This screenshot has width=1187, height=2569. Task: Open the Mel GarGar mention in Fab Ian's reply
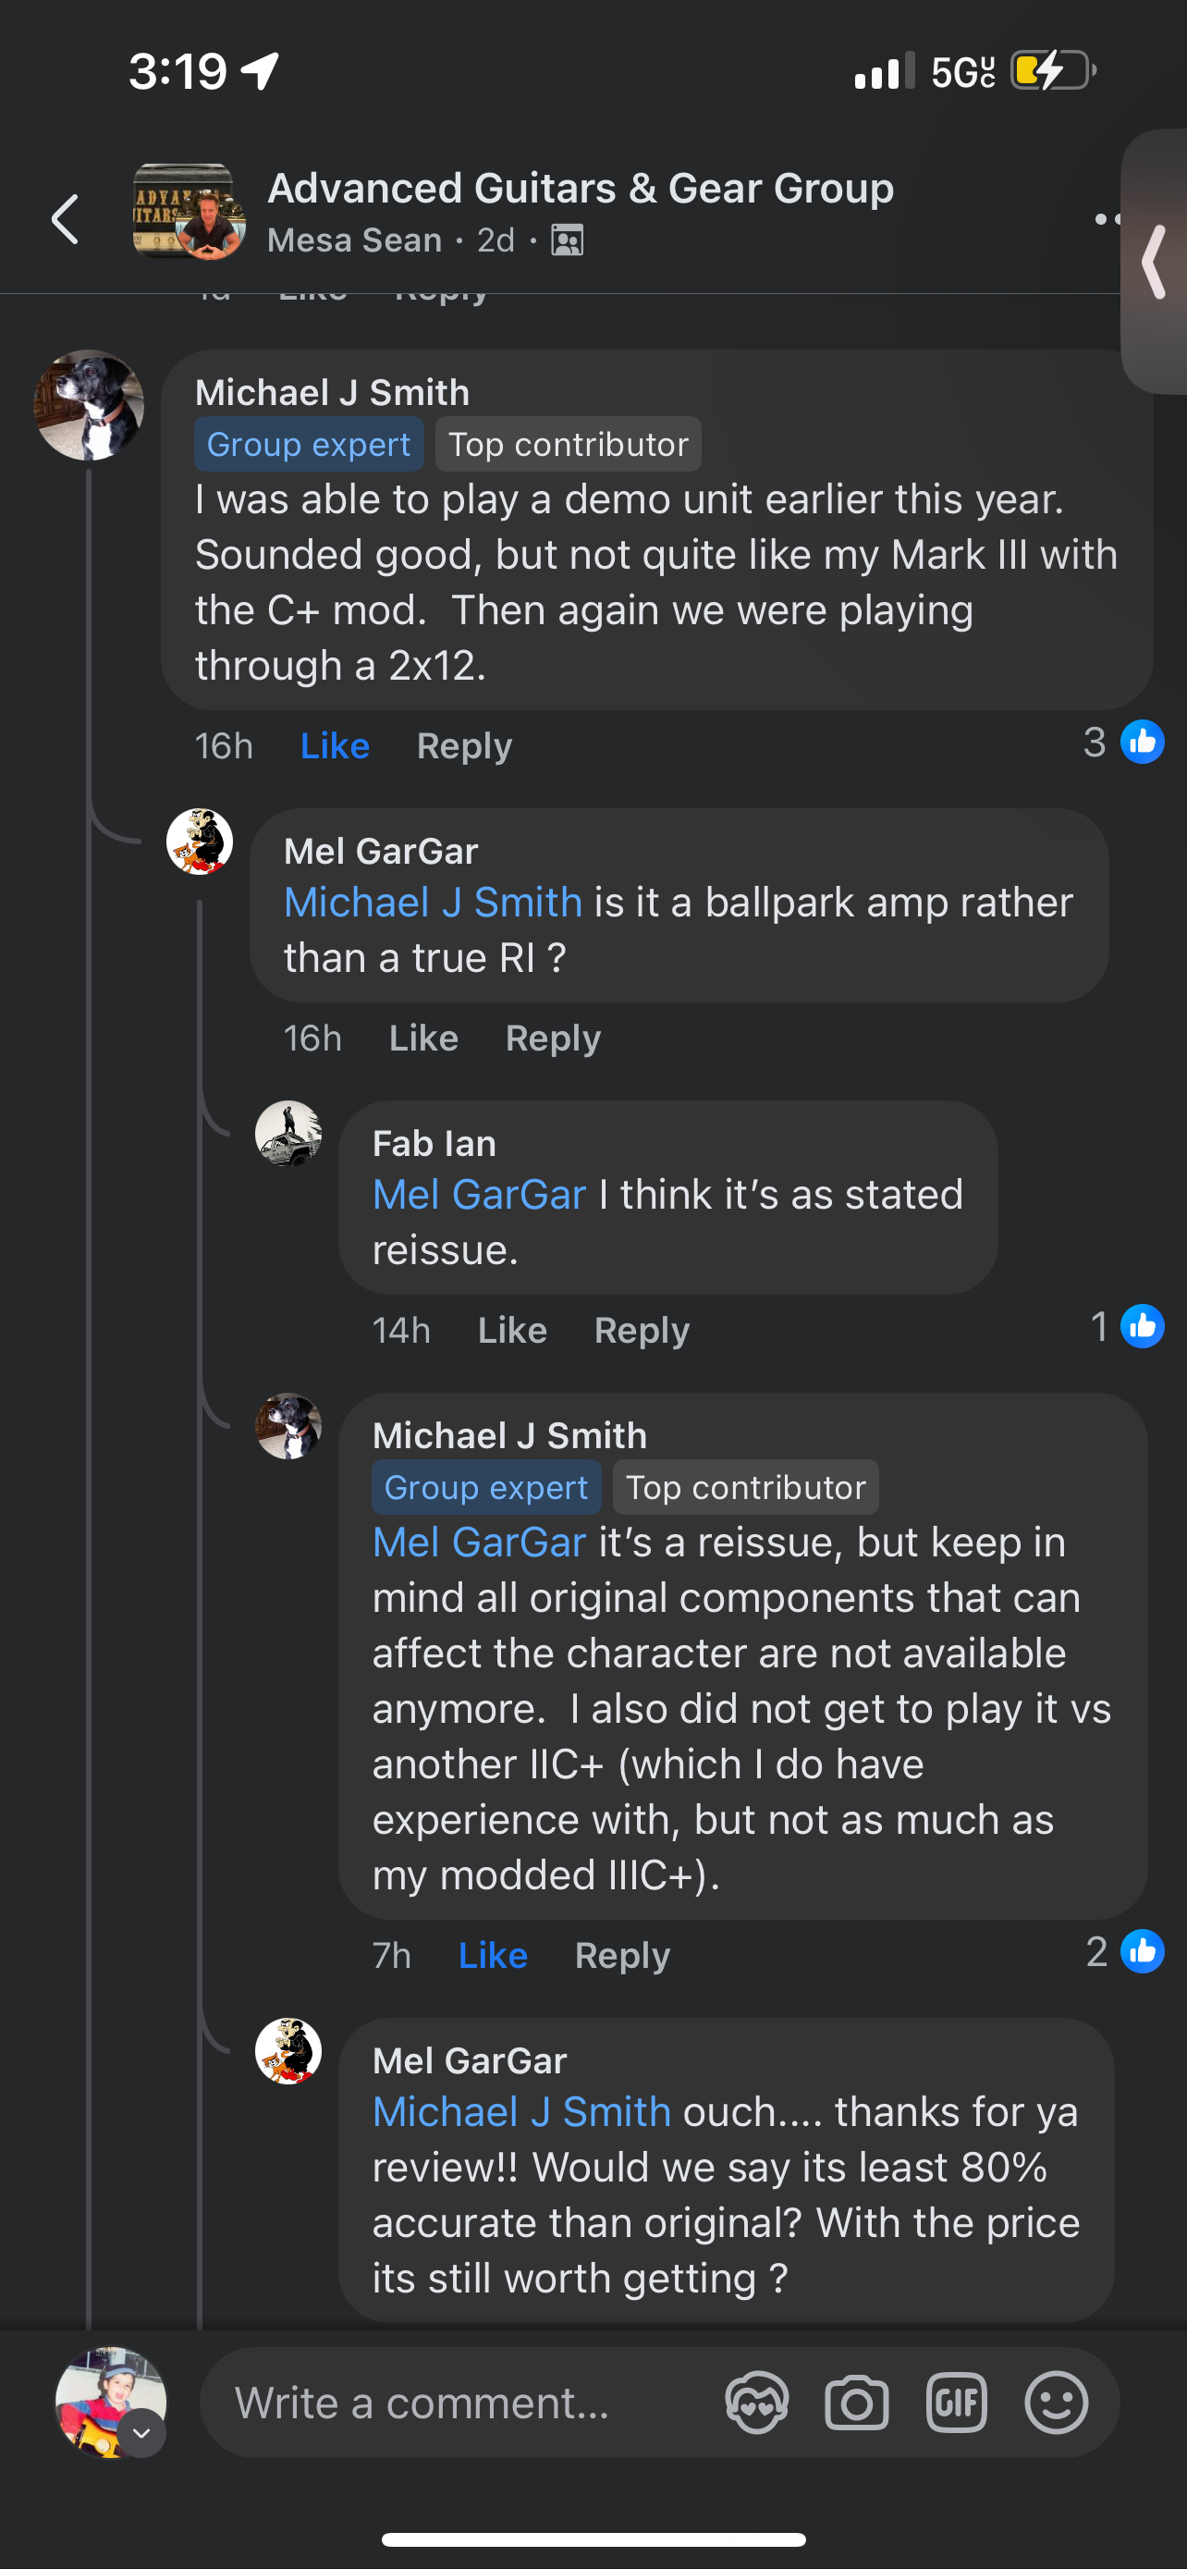[x=478, y=1195]
